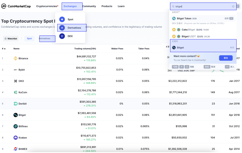Open the Learn menu
The height and width of the screenshot is (153, 242).
pos(121,6)
